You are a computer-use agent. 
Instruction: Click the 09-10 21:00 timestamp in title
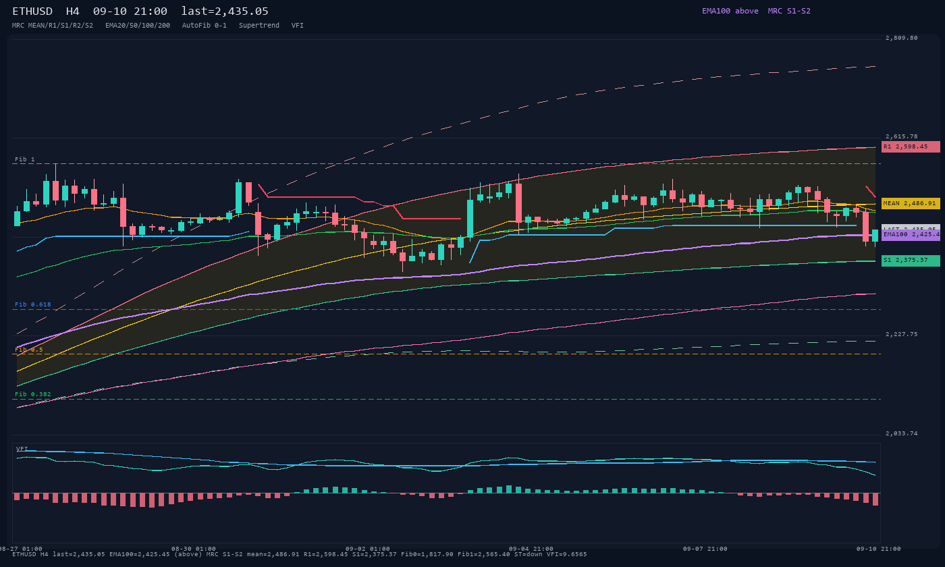130,11
